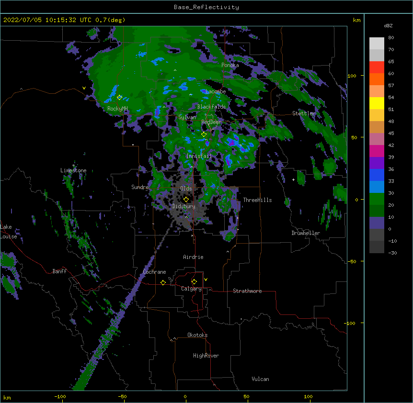Select the yellow diamond marker between Olds and Didsbury
The width and height of the screenshot is (413, 403).
[186, 199]
